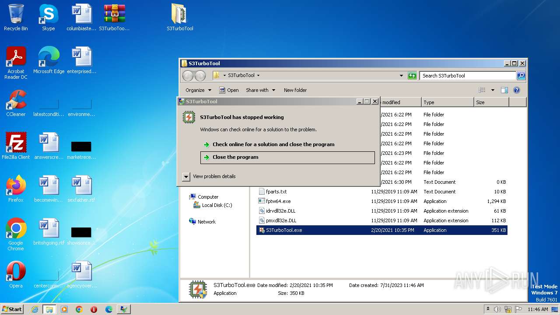Open the Organize dropdown menu
Image resolution: width=560 pixels, height=315 pixels.
[x=198, y=90]
